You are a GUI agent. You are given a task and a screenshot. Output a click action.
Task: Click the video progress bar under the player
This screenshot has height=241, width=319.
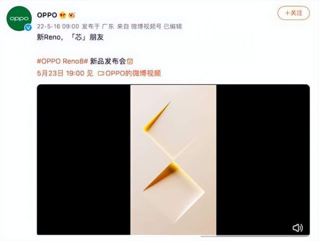(x=255, y=236)
